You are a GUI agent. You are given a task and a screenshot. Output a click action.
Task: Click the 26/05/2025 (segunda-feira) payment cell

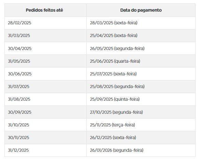click(x=141, y=48)
